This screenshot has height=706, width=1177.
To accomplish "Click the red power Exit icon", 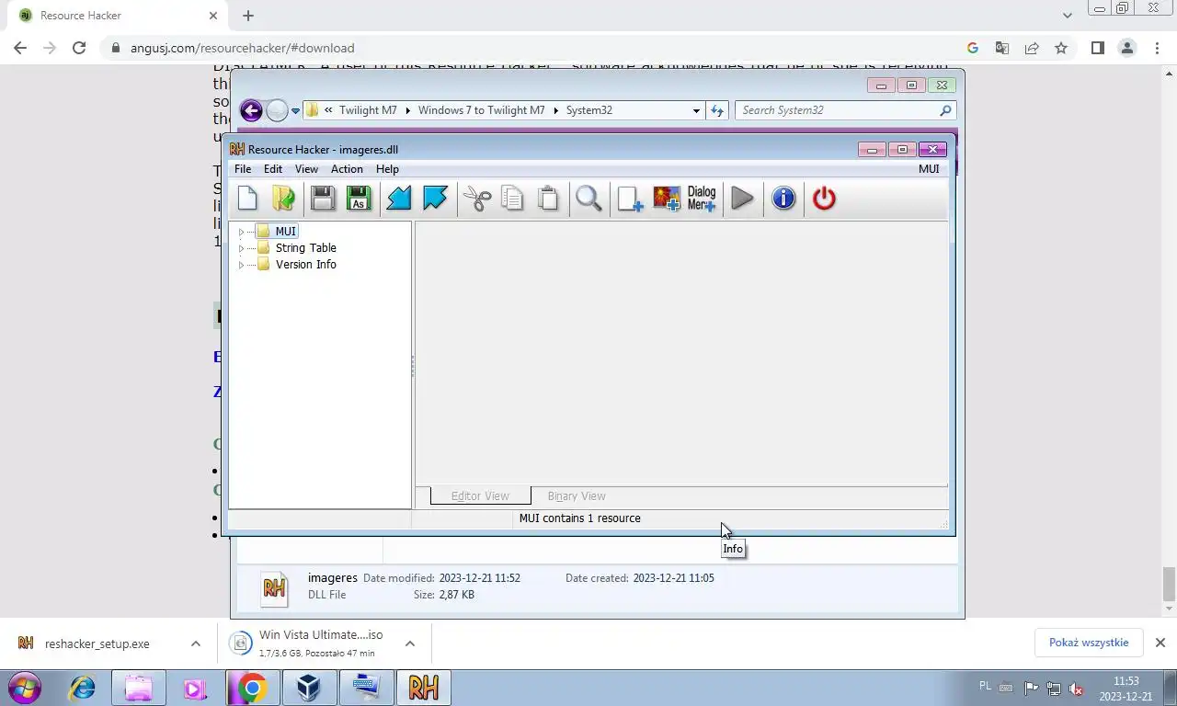I will coord(824,199).
